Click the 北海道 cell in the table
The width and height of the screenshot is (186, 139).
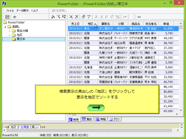pos(91,67)
